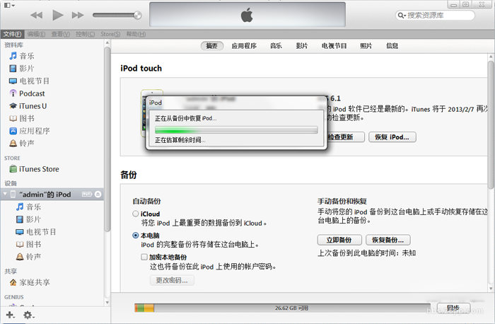This screenshot has width=495, height=324.
Task: Open the 控制(C) menu
Action: tap(86, 34)
